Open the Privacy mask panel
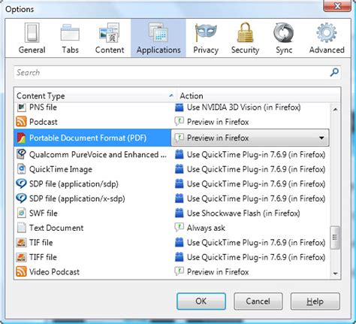Viewport: 356px width, 324px height. point(206,38)
